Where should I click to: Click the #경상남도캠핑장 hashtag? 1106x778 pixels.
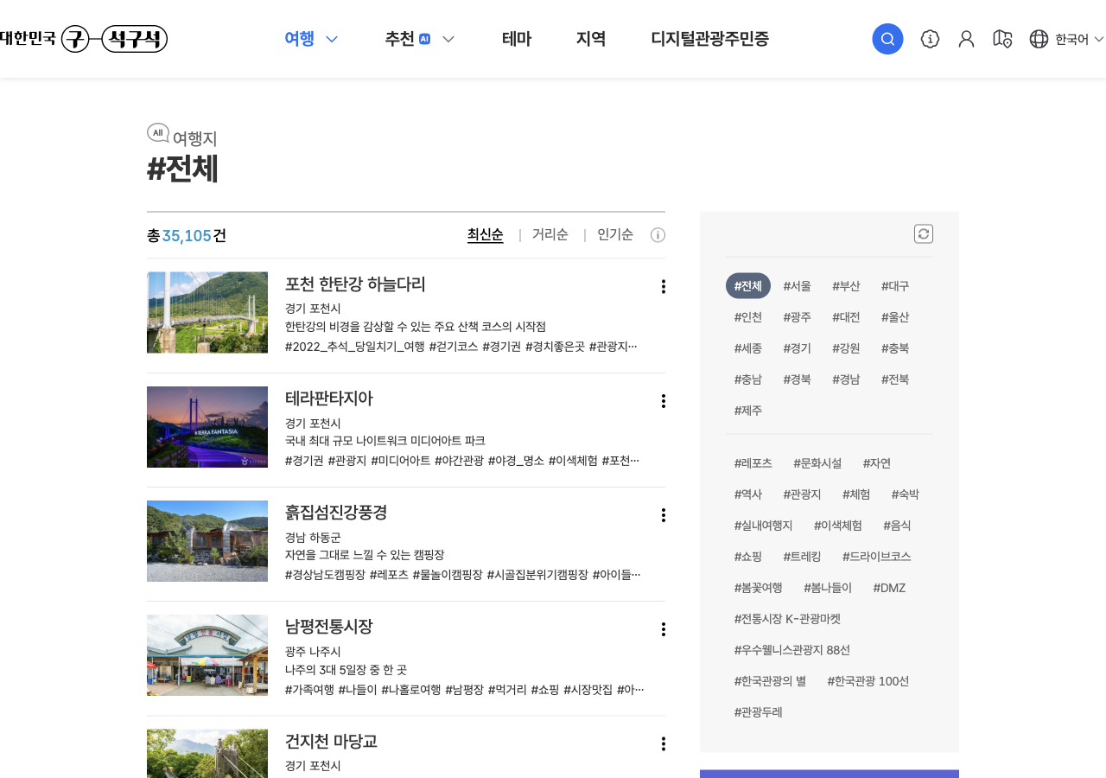point(325,575)
